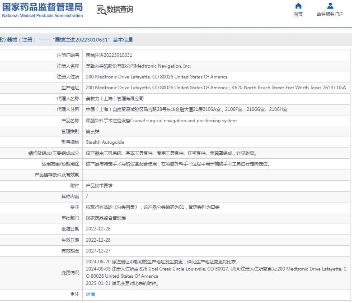Click the 2025-01-21 change record line
Viewport: 352px width, 303px height.
(x=122, y=283)
